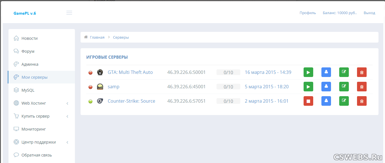Click the ИГРОВЫЕ СЕРВЕРЫ heading

pos(107,57)
